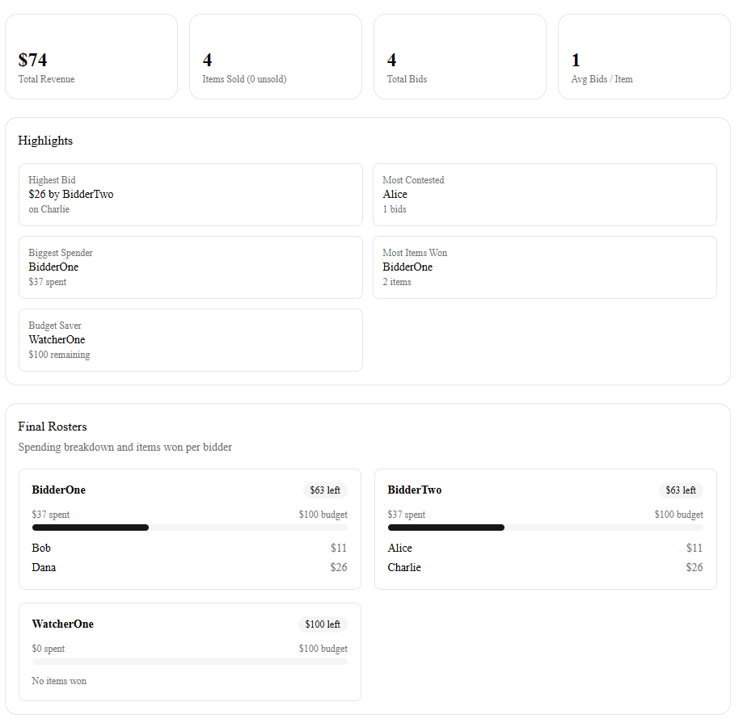Click Bob in BidderOne's roster
The height and width of the screenshot is (723, 743).
click(x=41, y=548)
